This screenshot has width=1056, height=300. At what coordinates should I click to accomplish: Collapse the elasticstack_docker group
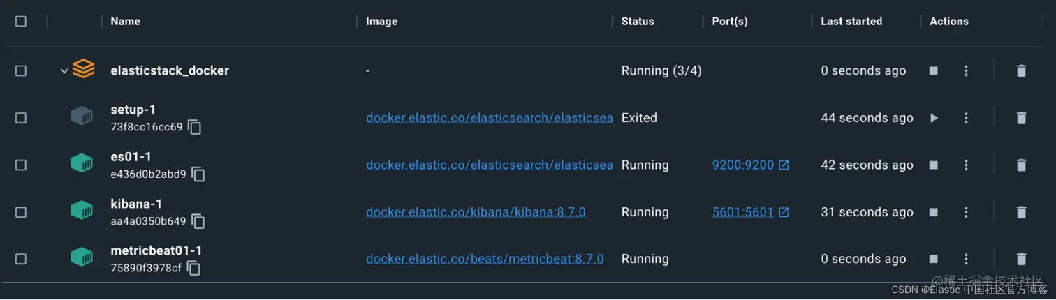click(x=64, y=70)
